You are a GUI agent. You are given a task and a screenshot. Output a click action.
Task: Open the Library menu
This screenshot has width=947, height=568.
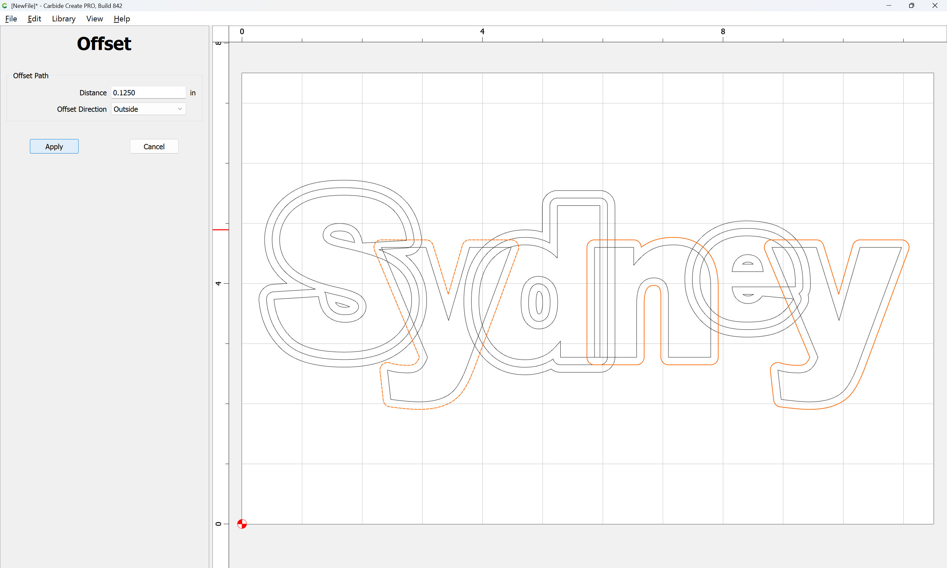pos(63,19)
